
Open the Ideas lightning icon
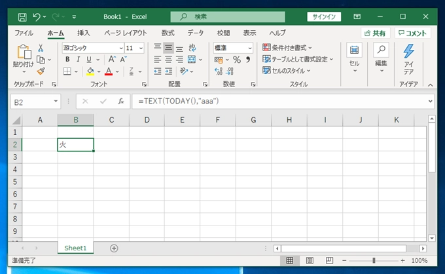(408, 59)
